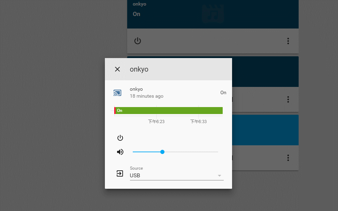Viewport: 338px width, 211px height.
Task: Mute using the dialog's speaker icon
Action: pyautogui.click(x=120, y=152)
